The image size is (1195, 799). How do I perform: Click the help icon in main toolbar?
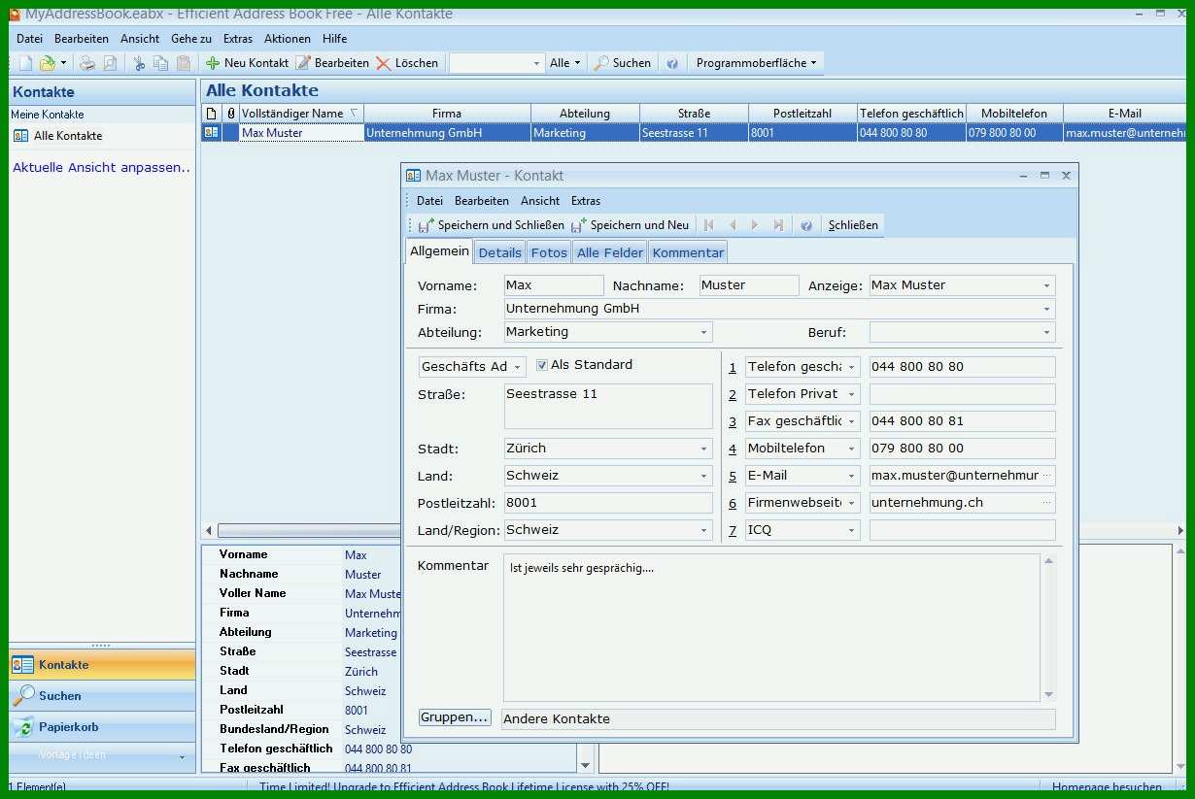[x=672, y=63]
